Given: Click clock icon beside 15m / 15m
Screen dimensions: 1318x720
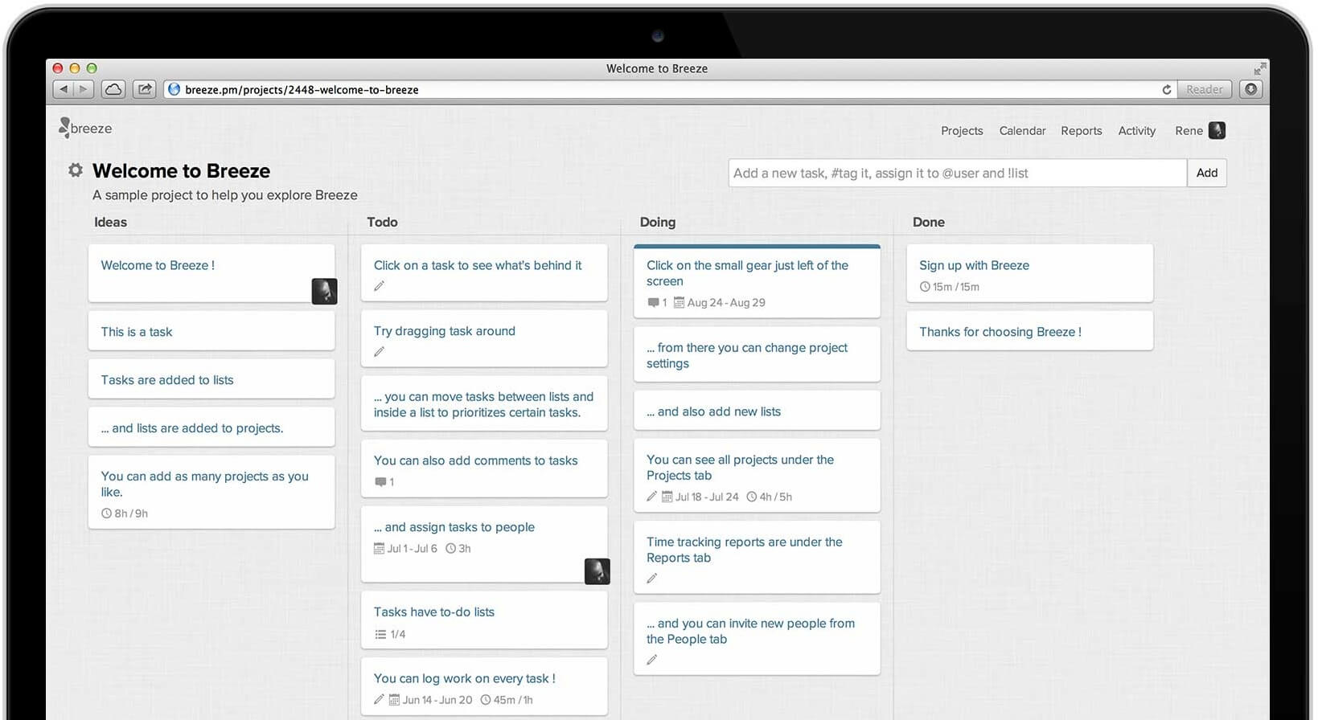Looking at the screenshot, I should (x=925, y=287).
